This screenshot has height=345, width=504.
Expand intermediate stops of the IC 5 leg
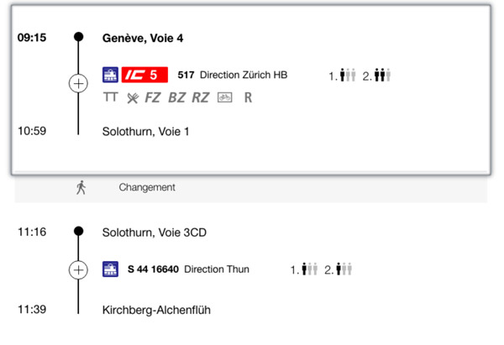click(78, 83)
